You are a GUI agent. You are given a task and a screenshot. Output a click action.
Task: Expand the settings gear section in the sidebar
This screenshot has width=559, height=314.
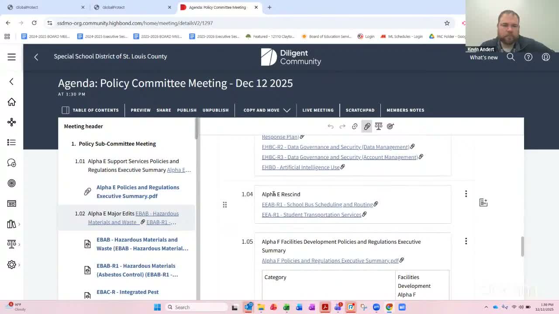11,264
